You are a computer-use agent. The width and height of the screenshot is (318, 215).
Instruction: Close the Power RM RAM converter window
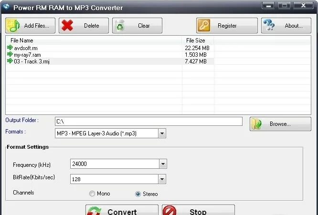[x=303, y=6]
